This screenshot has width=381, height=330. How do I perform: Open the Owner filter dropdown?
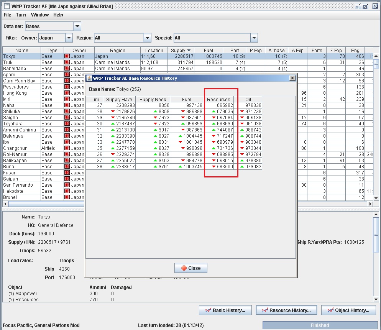tap(69, 38)
